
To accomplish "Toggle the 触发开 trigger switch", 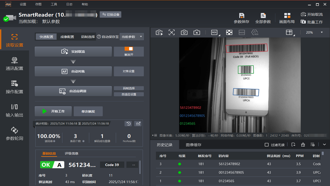I will pos(129,49).
